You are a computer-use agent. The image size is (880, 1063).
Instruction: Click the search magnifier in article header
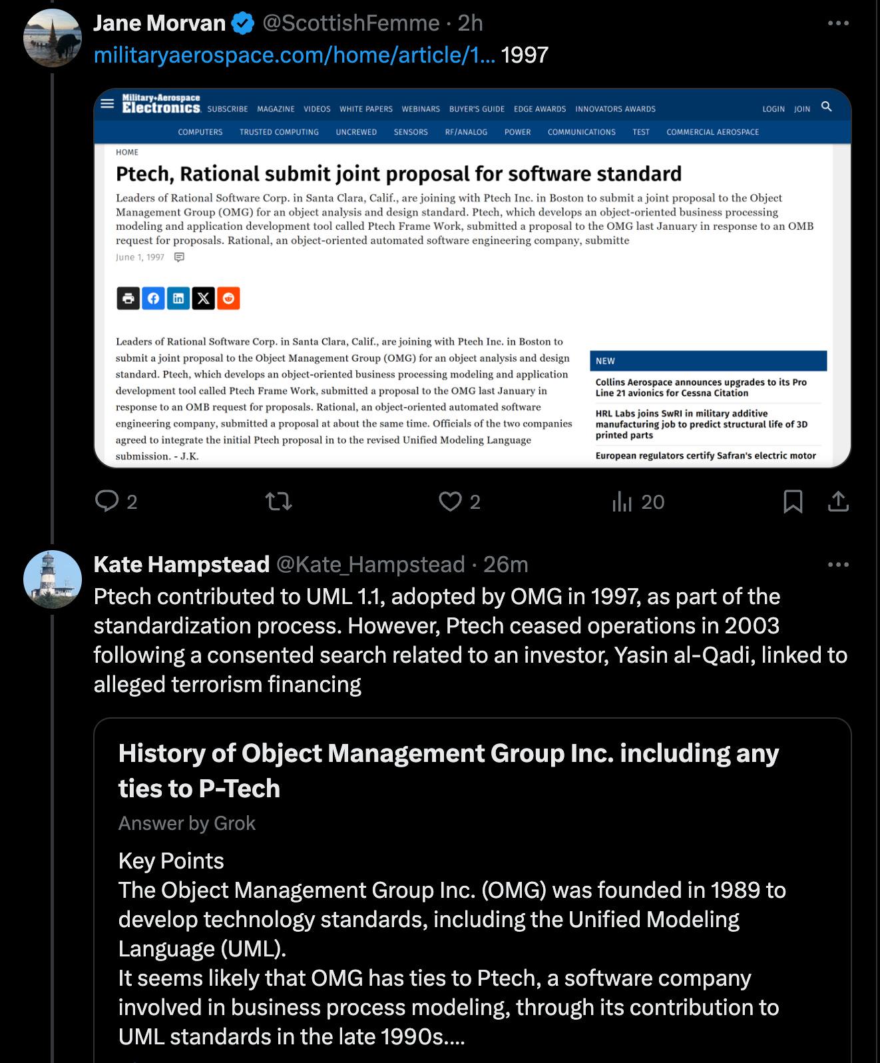click(x=827, y=107)
